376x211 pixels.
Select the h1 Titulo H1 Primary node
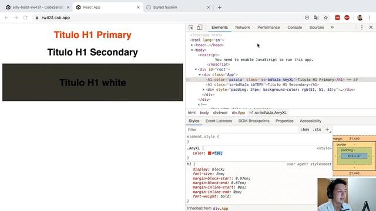pyautogui.click(x=276, y=80)
